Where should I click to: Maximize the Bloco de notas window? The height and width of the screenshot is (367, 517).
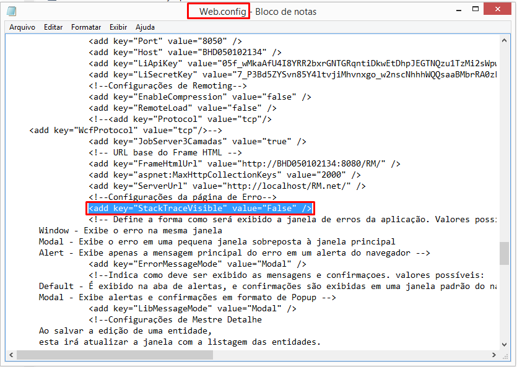pyautogui.click(x=475, y=9)
